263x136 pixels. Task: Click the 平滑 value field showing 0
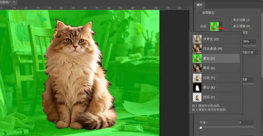(x=246, y=122)
